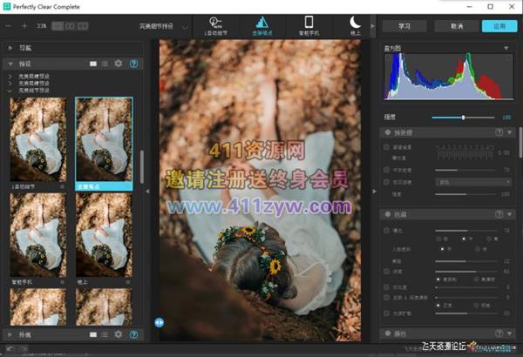
Task: Collapse the 预设 presets panel
Action: coord(10,64)
